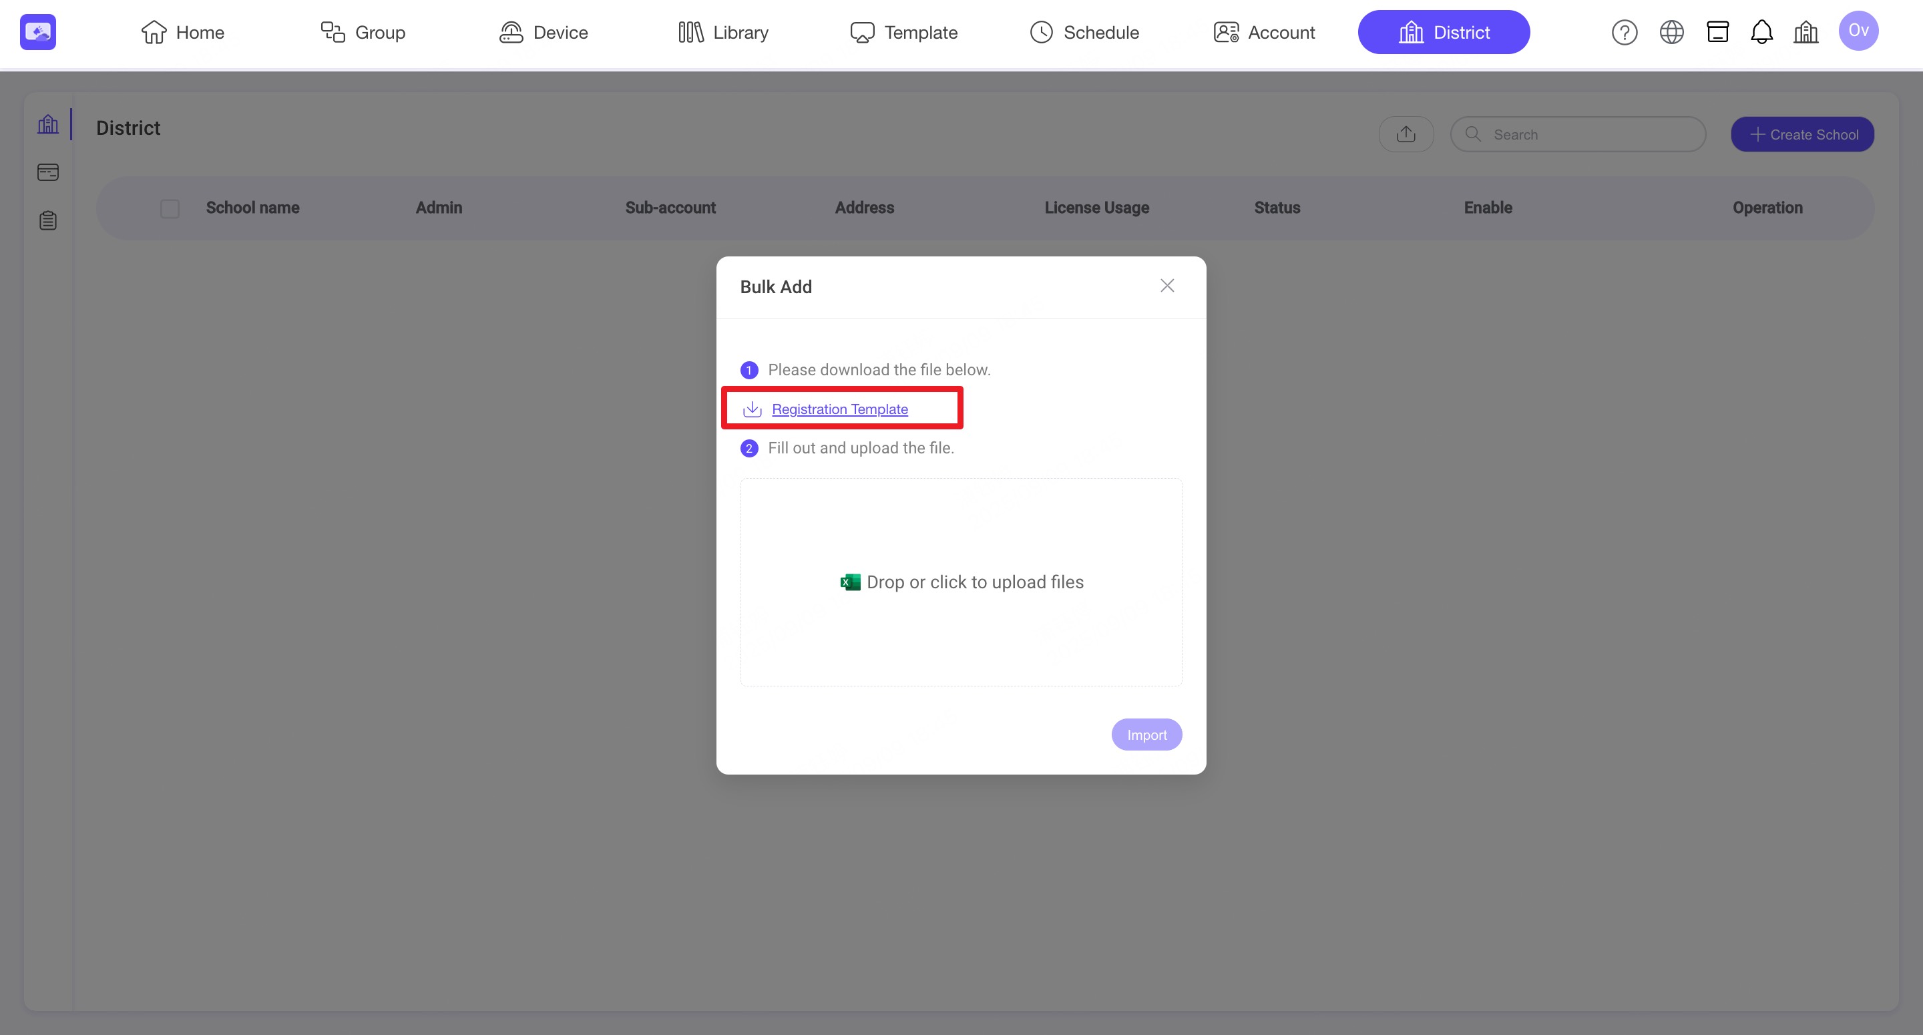This screenshot has width=1923, height=1035.
Task: Download the Registration Template link
Action: (x=839, y=409)
